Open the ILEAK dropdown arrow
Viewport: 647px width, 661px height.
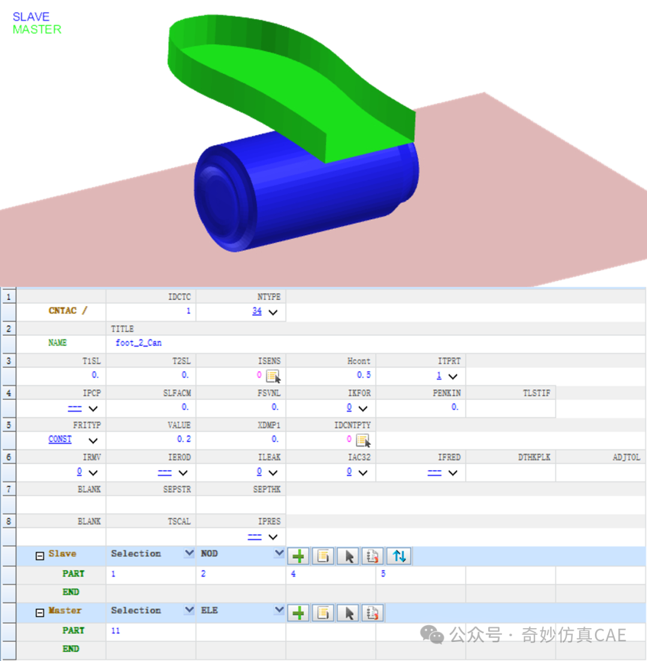[273, 472]
